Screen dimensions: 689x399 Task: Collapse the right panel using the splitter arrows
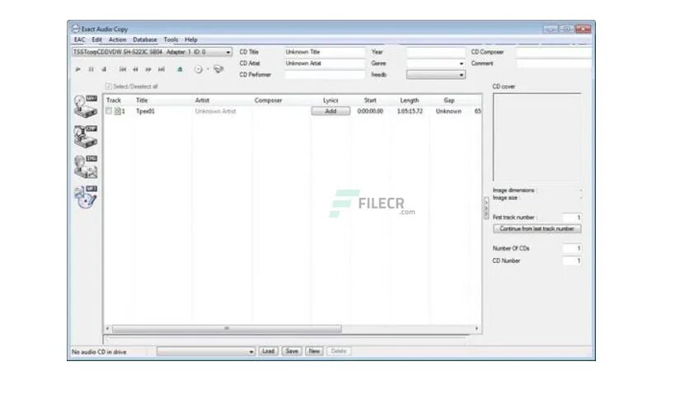coord(486,208)
